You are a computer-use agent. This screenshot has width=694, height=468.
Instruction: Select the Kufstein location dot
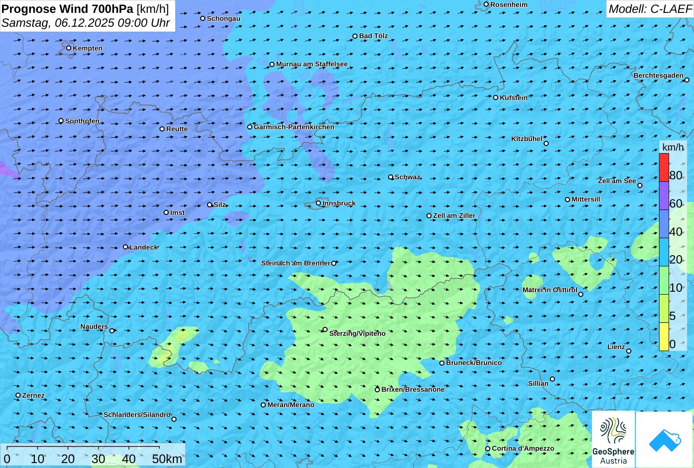coord(495,98)
